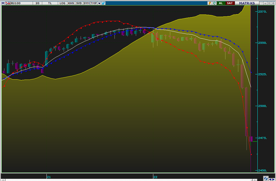Maximize the chart window

pyautogui.click(x=269, y=3)
